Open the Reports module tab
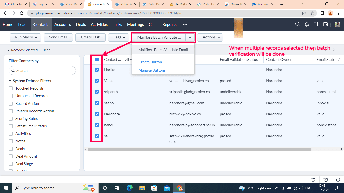 (169, 24)
